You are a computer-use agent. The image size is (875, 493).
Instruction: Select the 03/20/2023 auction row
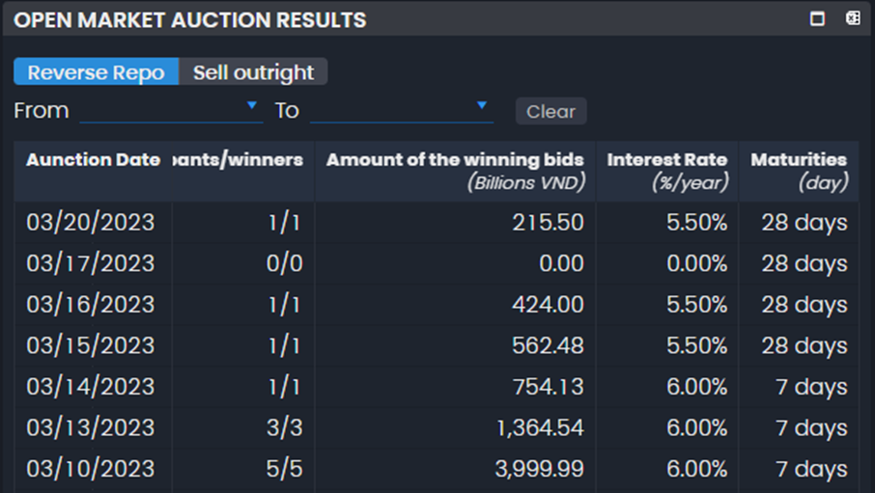click(x=91, y=223)
